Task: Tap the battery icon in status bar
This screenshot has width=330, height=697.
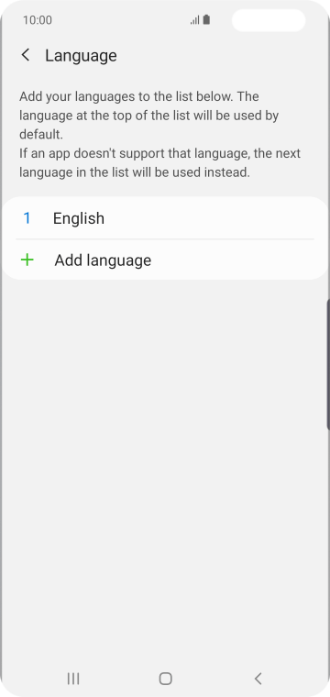Action: [x=206, y=20]
